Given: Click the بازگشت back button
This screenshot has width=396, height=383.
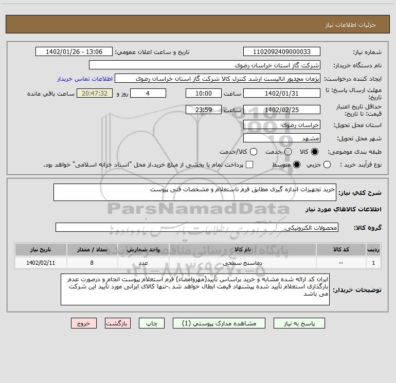Looking at the screenshot, I should tap(118, 323).
